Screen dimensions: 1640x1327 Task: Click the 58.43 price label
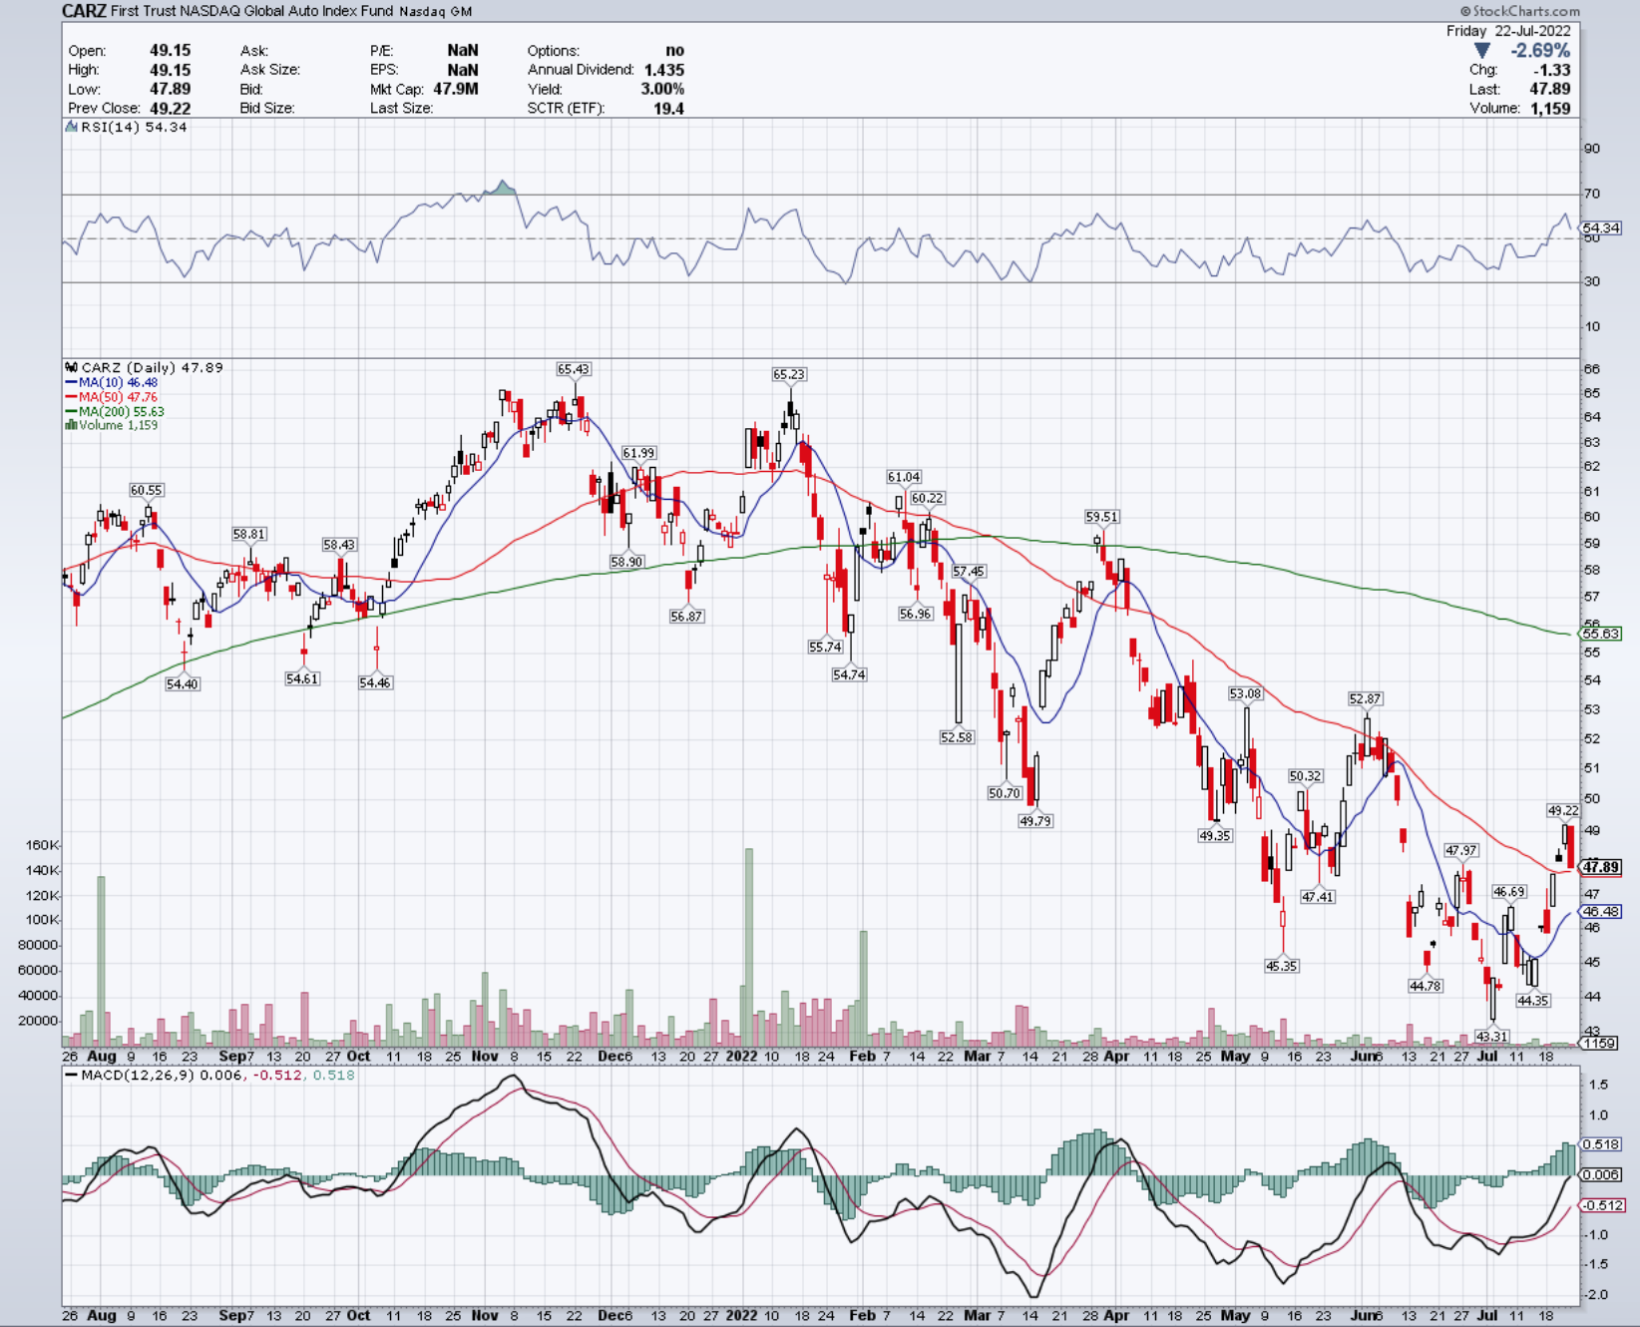[339, 545]
